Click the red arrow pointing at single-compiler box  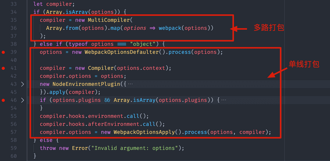[278, 72]
